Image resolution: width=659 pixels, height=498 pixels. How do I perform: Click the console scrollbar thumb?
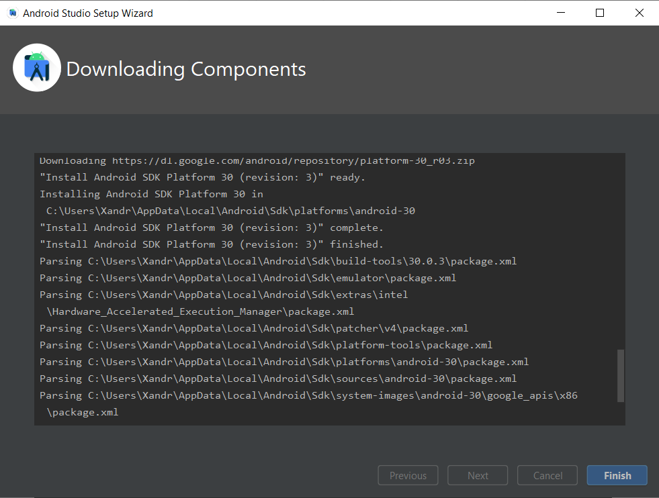tap(619, 376)
